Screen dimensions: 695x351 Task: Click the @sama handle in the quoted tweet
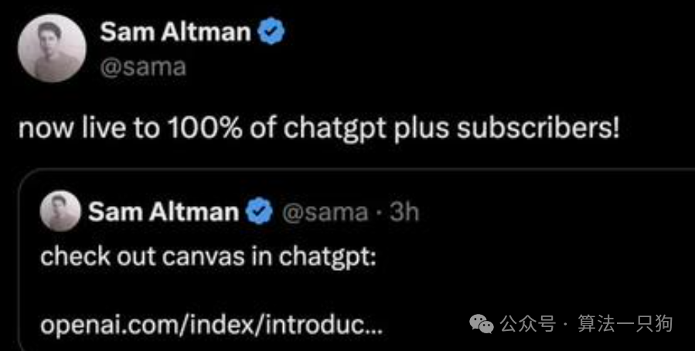point(324,211)
